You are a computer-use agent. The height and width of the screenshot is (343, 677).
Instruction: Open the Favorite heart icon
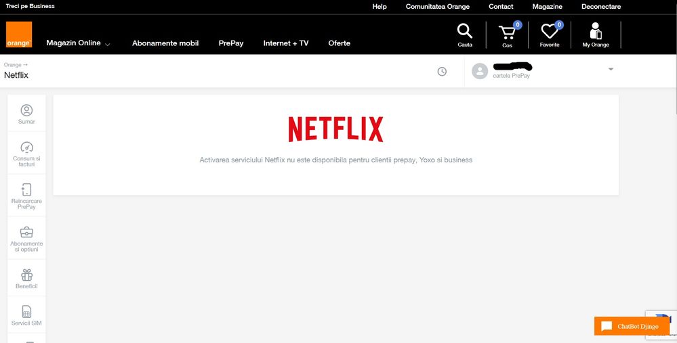pos(550,35)
